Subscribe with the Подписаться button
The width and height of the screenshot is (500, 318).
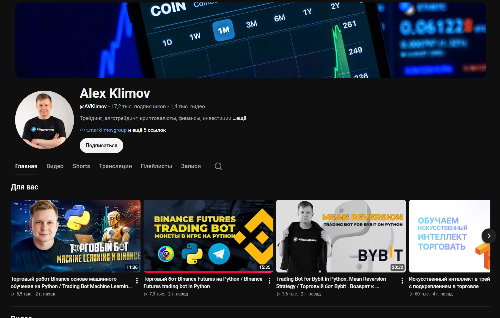point(101,146)
